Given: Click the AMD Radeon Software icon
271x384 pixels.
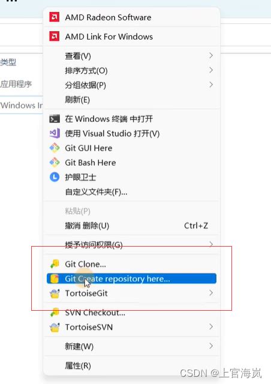Looking at the screenshot, I should [x=54, y=17].
